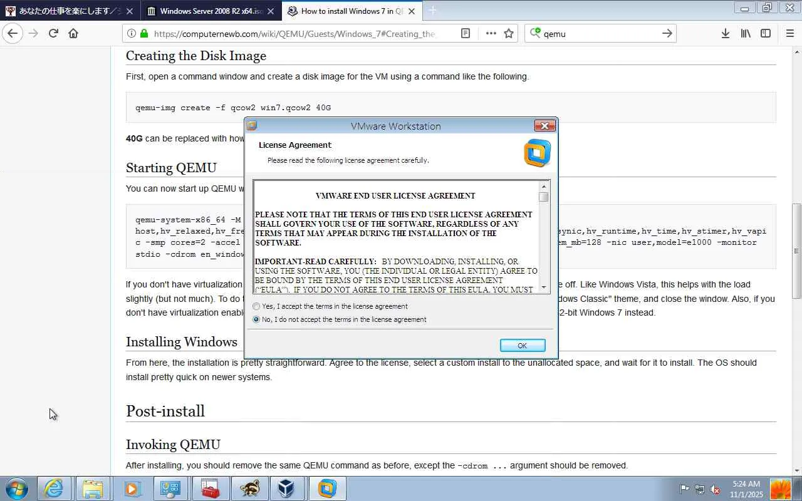Select 'No, I do not accept' option

click(256, 319)
